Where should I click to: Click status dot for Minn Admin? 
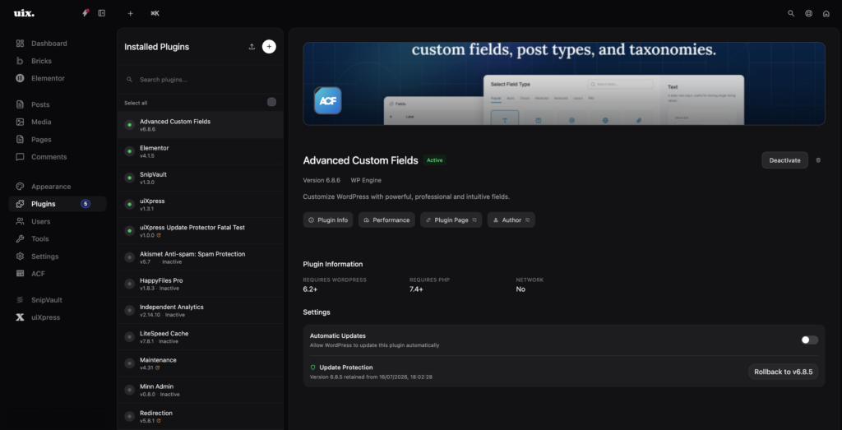pos(129,391)
